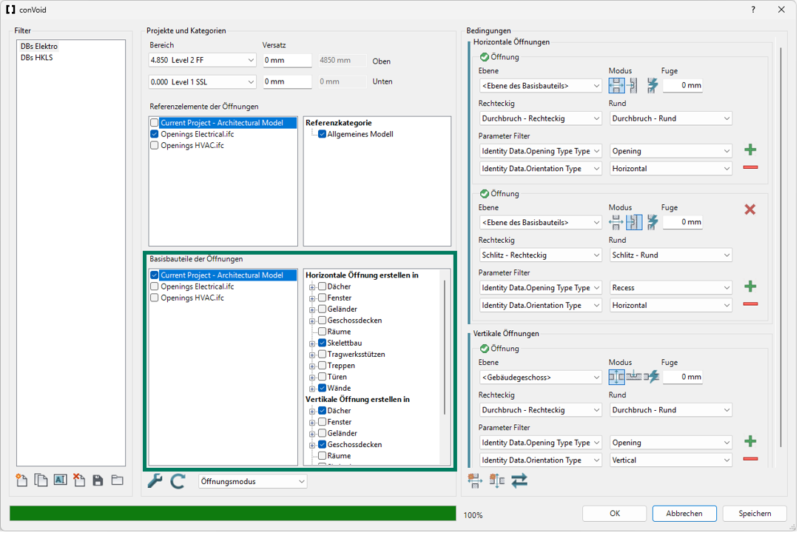Uncheck the Wände category checkbox

tap(322, 389)
